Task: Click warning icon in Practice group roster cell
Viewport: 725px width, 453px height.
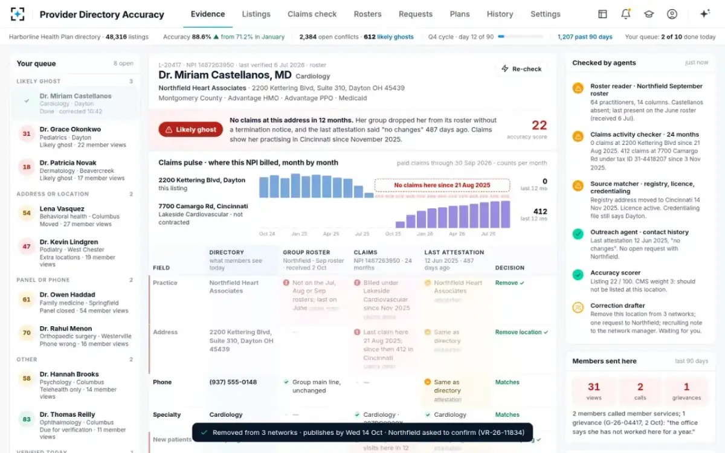Action: pos(286,283)
